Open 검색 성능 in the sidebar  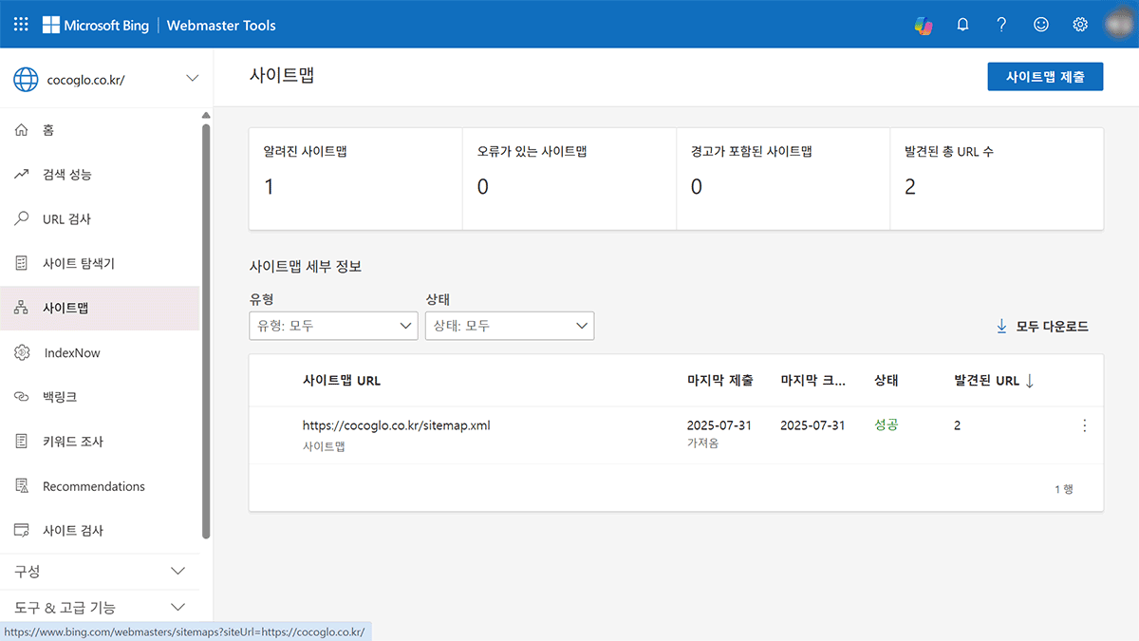[100, 175]
